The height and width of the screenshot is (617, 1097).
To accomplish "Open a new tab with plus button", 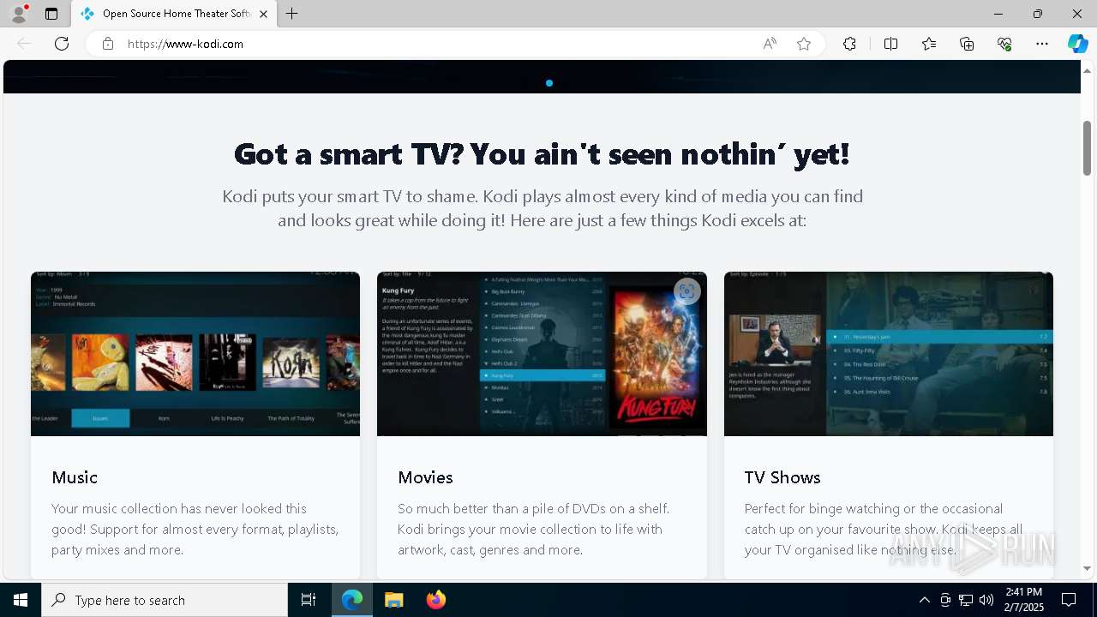I will coord(292,14).
